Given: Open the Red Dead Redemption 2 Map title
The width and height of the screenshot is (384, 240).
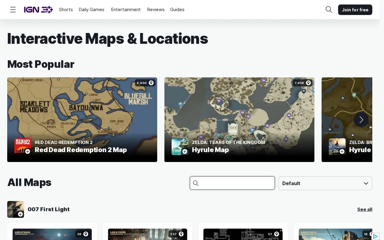Looking at the screenshot, I should (x=81, y=150).
